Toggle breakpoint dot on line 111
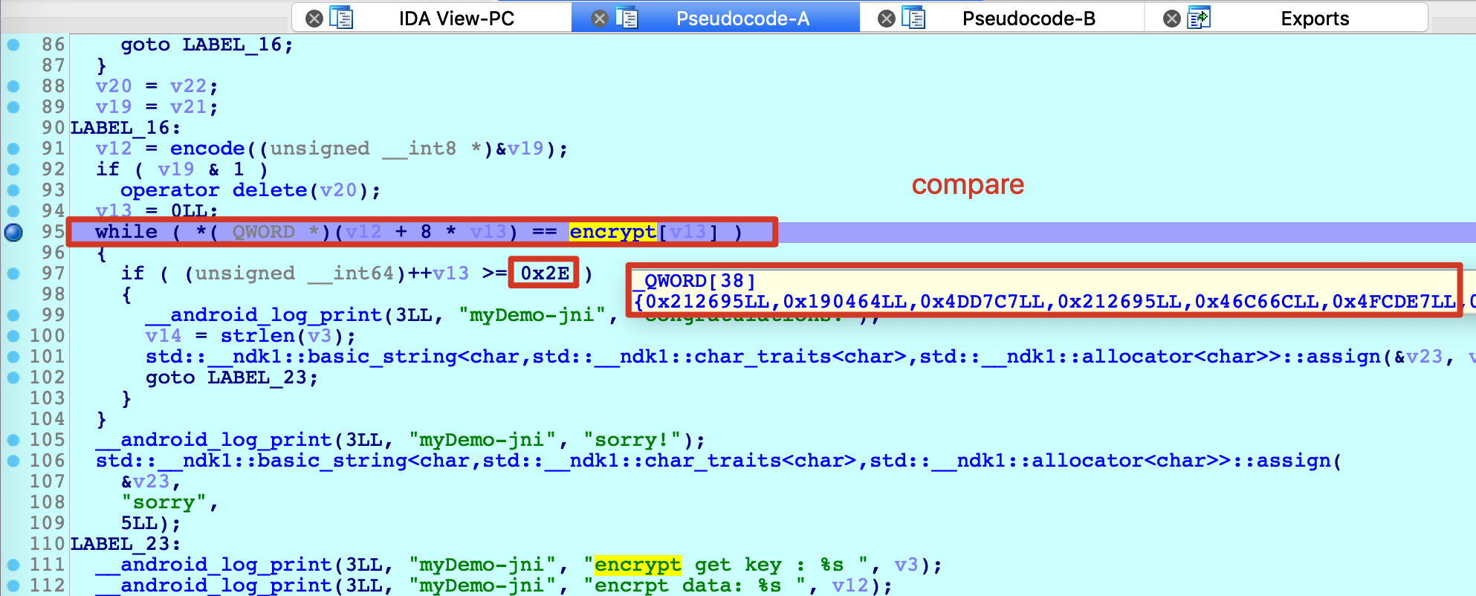The image size is (1476, 596). point(13,565)
